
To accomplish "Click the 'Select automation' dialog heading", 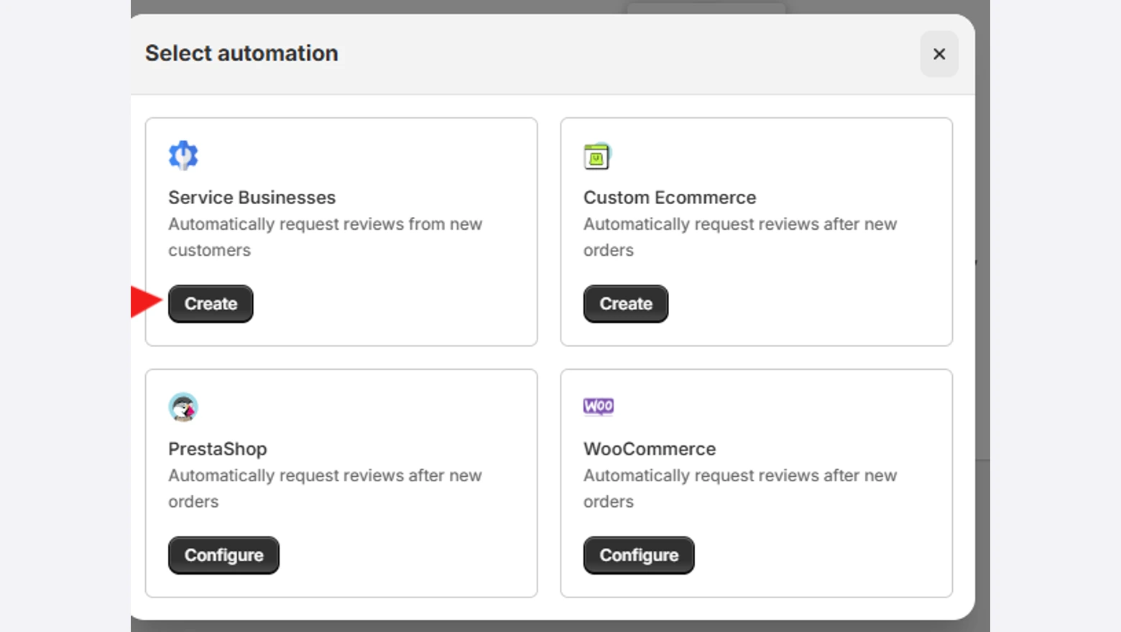I will click(241, 53).
